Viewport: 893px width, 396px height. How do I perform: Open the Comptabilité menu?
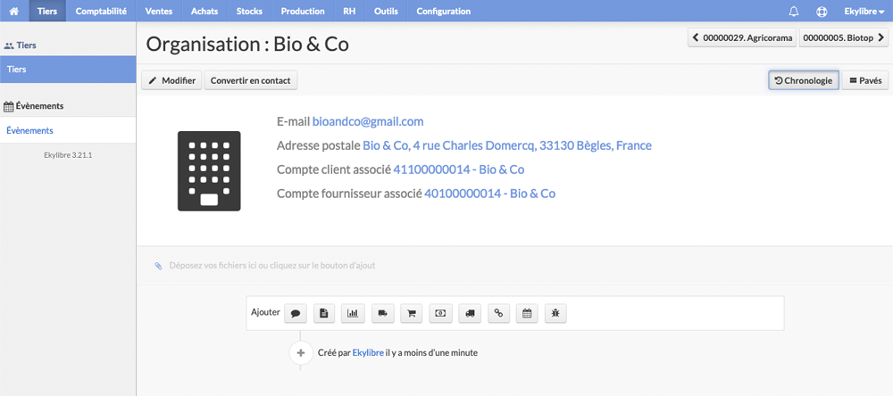tap(101, 11)
